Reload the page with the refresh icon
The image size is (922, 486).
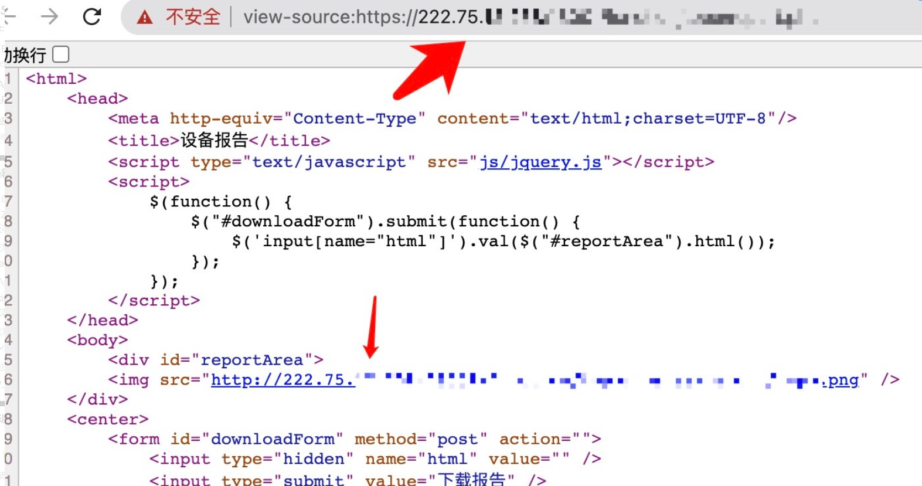pos(92,16)
